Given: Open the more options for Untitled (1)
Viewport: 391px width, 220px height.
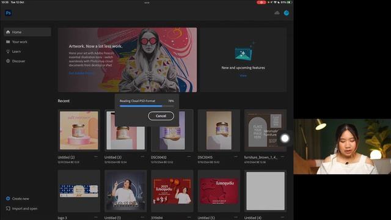Looking at the screenshot, I should [142, 218].
